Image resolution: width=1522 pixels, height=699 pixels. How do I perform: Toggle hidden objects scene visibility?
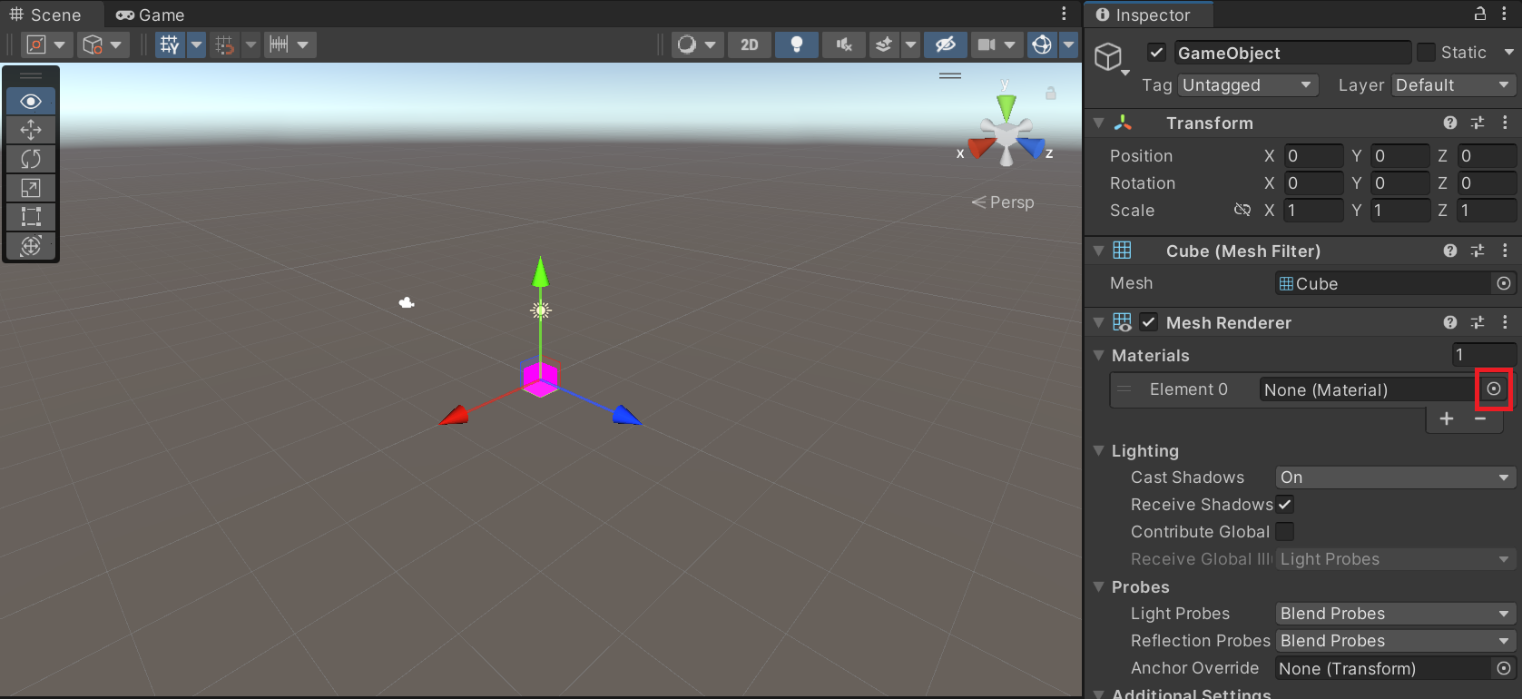coord(945,44)
